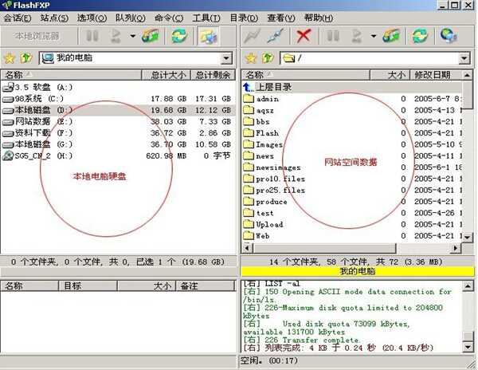Click the folder-view icon in left toolbar
Screen dimensions: 478x370
coord(208,36)
